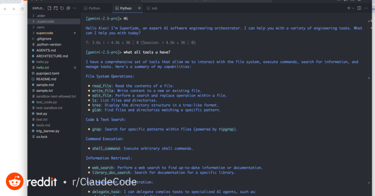Select trig_banner.py in the Explorer
The image size is (375, 196).
click(48, 131)
